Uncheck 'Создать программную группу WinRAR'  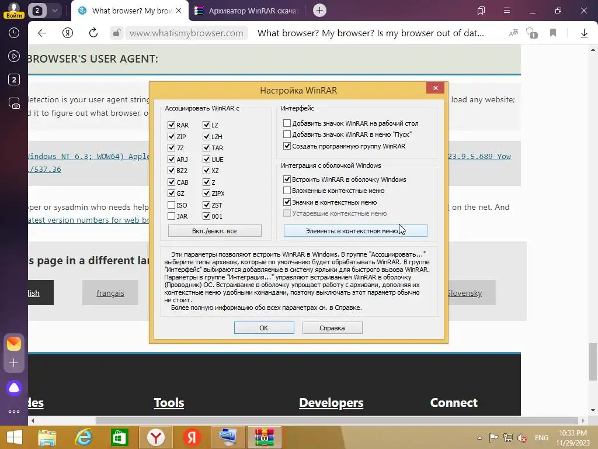[x=287, y=146]
